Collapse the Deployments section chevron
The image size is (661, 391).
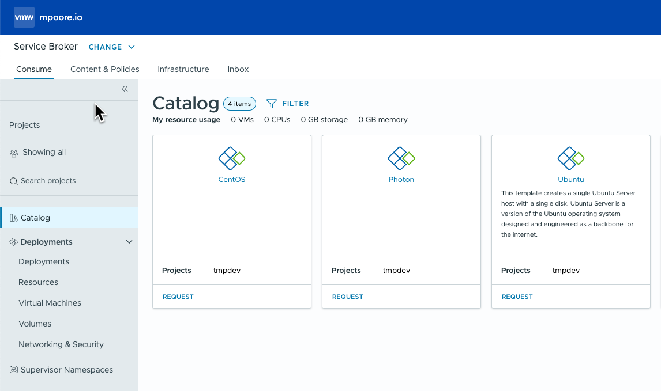click(129, 241)
